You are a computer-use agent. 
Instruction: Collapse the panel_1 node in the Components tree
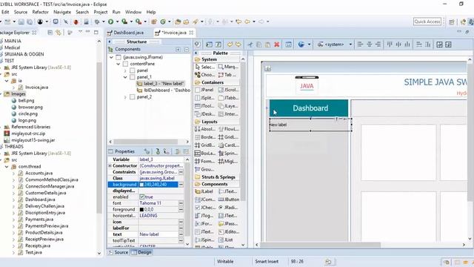pyautogui.click(x=125, y=77)
